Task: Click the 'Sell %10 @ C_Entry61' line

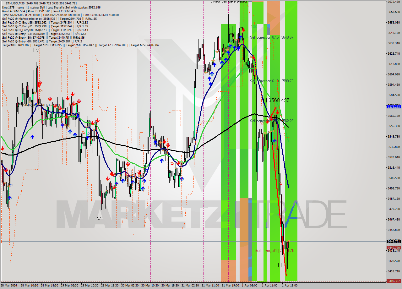Action: pos(45,26)
